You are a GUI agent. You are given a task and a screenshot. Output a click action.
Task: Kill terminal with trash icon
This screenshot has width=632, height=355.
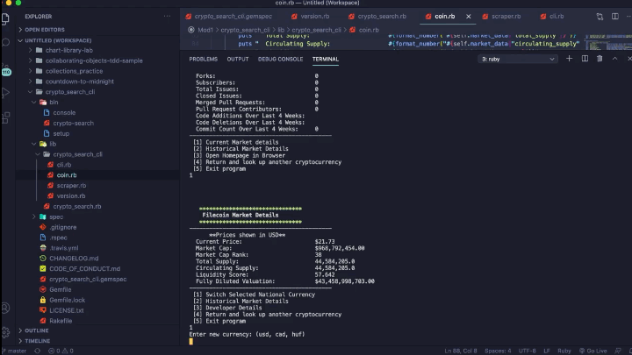[600, 59]
